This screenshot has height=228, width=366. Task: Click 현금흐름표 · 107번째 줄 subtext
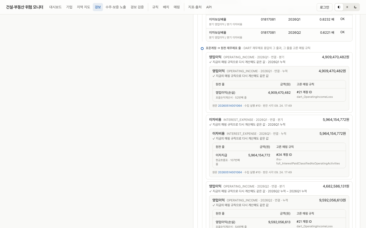tap(228, 162)
